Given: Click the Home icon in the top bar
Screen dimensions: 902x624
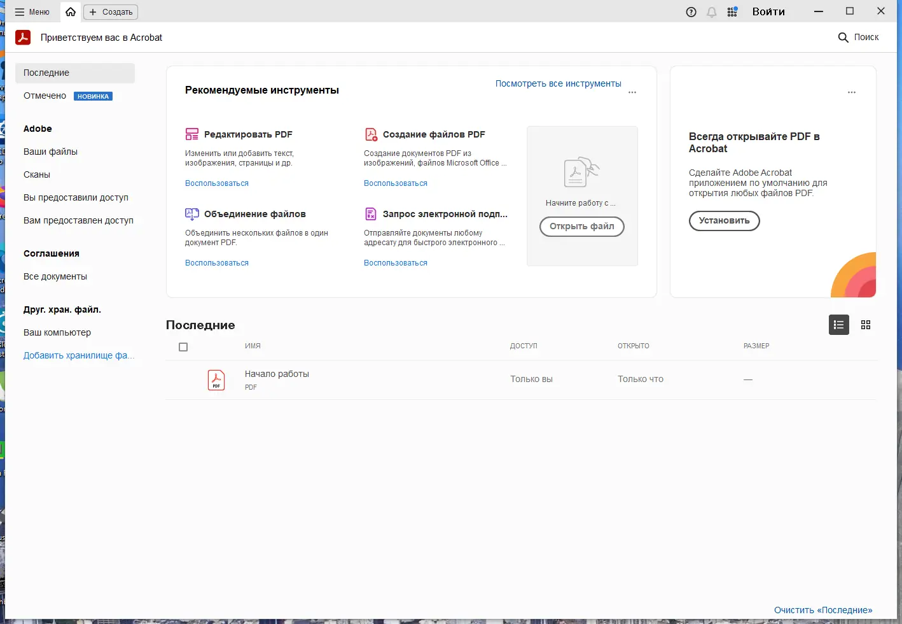Looking at the screenshot, I should (x=71, y=12).
